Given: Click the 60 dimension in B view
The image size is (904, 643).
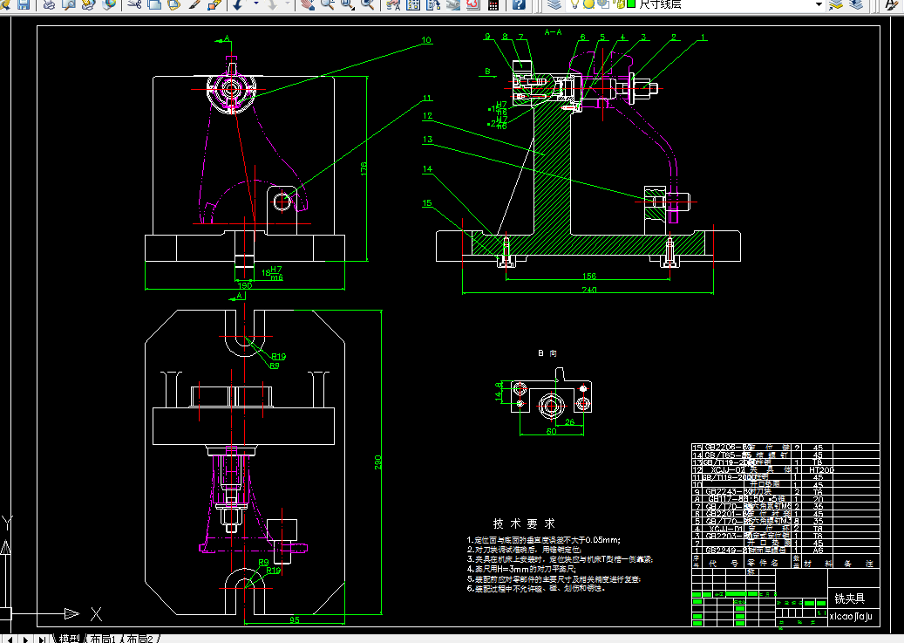Looking at the screenshot, I should pos(551,431).
